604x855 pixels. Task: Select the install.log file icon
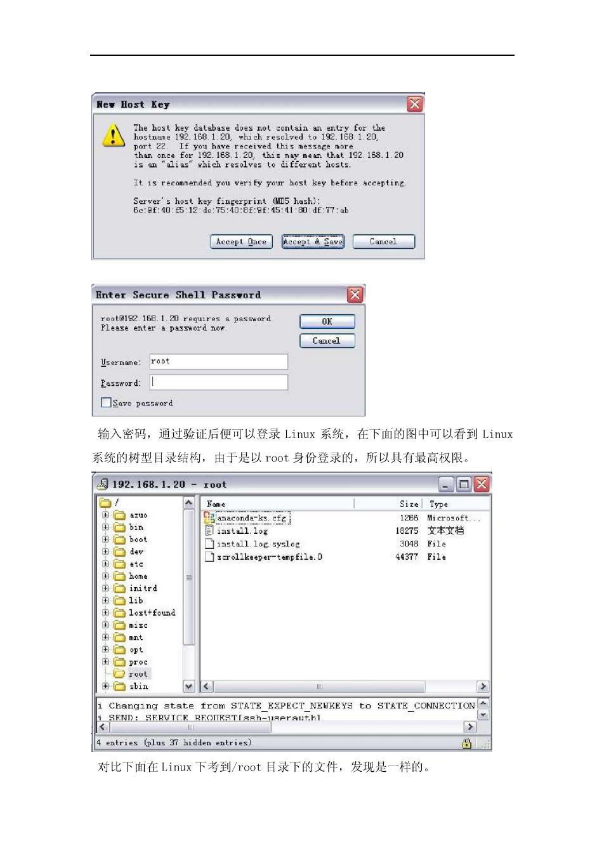tap(209, 531)
